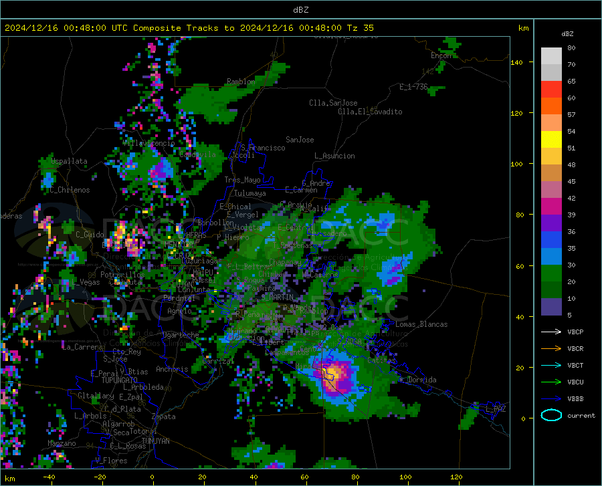602x486 pixels.
Task: Choose the purple 36-39 dBZ band
Action: tap(551, 223)
